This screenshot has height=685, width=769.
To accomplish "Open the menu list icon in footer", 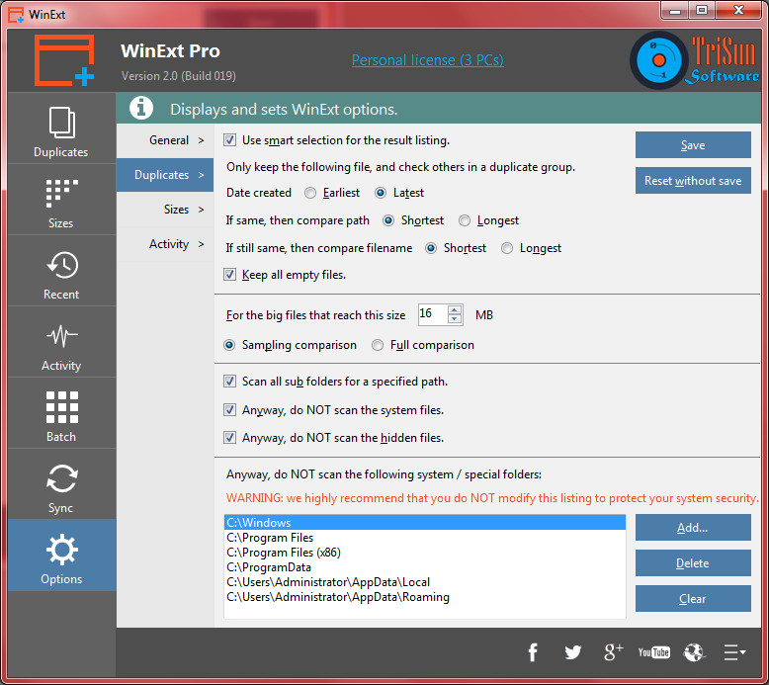I will pos(734,652).
